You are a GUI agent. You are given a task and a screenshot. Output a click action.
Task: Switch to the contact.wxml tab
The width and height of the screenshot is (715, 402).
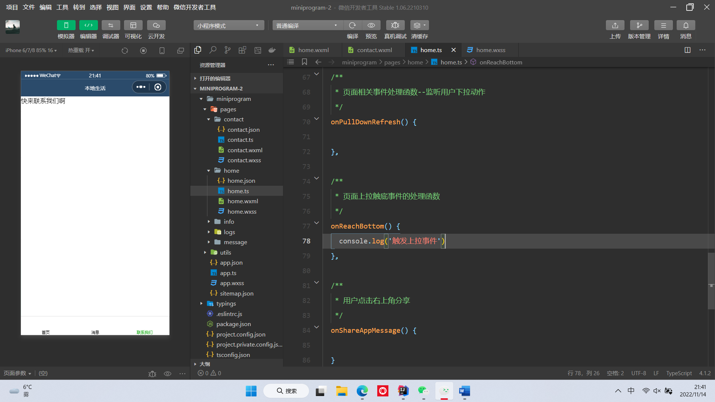click(x=374, y=50)
